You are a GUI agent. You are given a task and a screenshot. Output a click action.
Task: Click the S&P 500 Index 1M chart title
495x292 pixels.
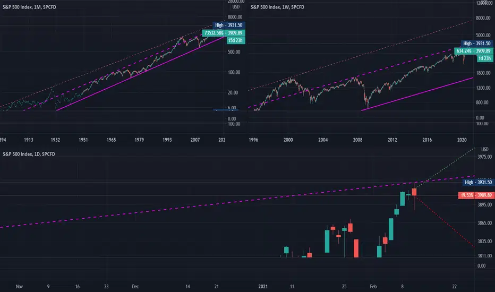pyautogui.click(x=29, y=7)
